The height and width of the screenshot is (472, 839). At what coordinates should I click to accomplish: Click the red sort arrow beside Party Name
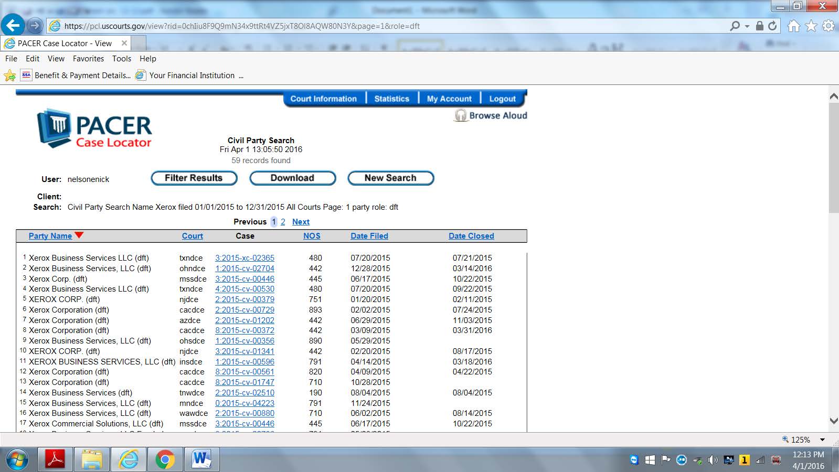click(x=79, y=235)
